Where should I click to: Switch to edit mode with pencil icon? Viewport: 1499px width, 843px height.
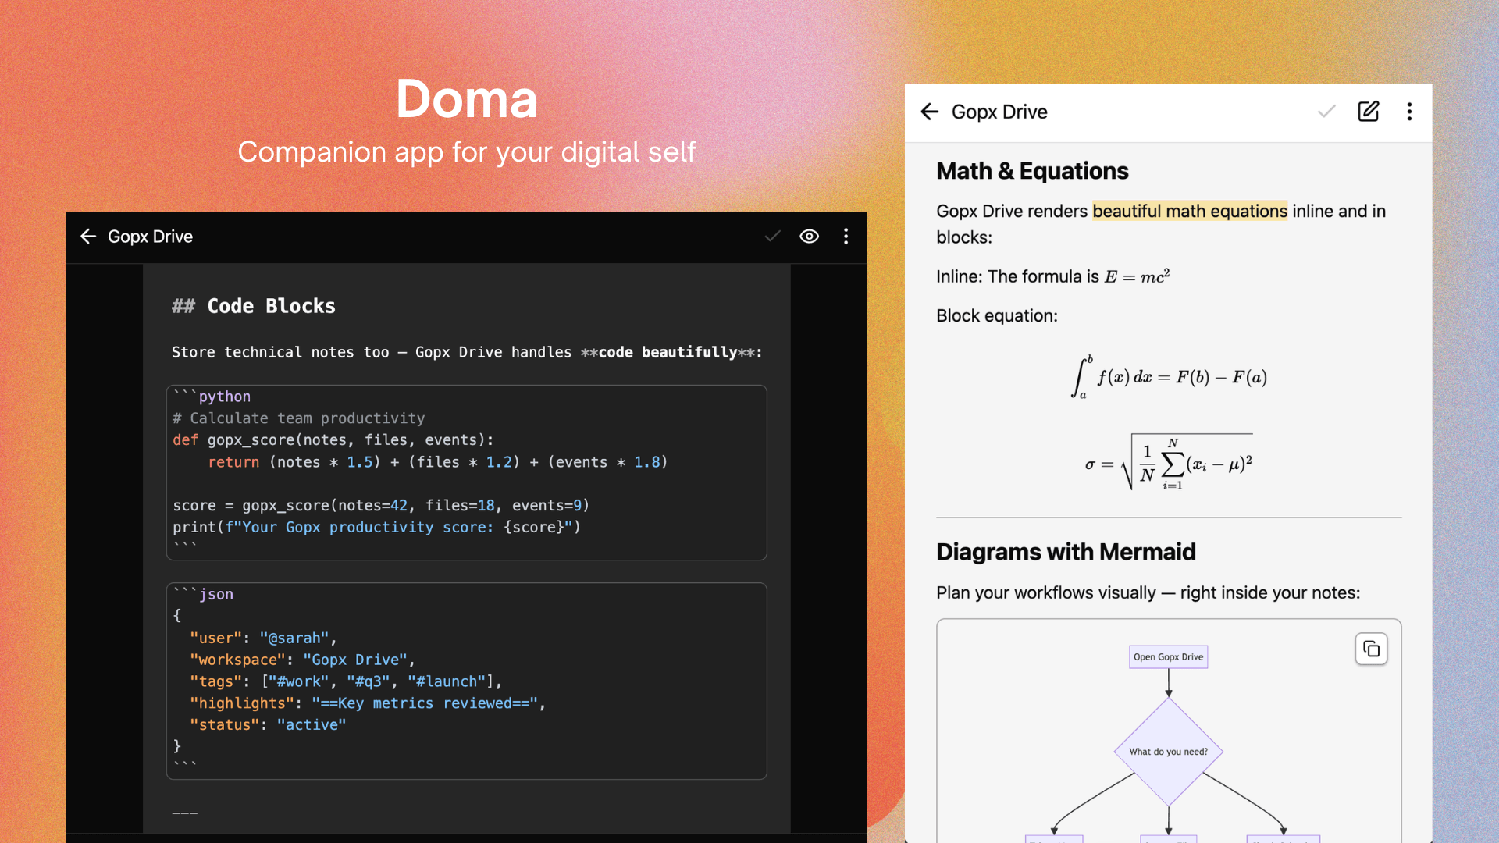point(1369,112)
